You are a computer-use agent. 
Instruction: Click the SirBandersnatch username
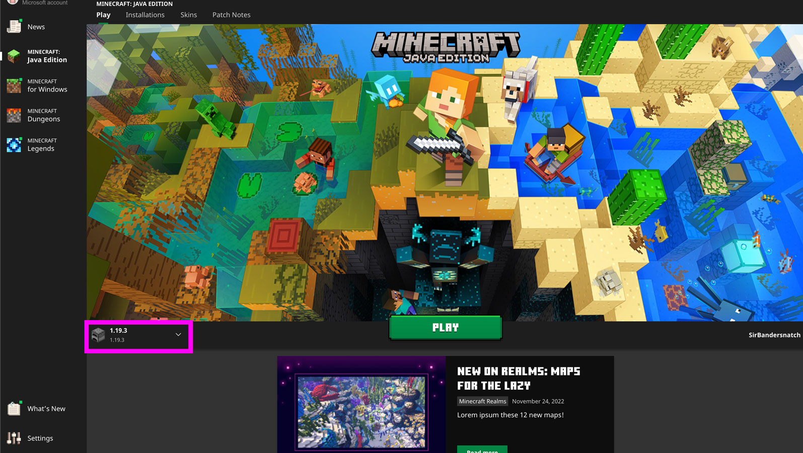(774, 335)
